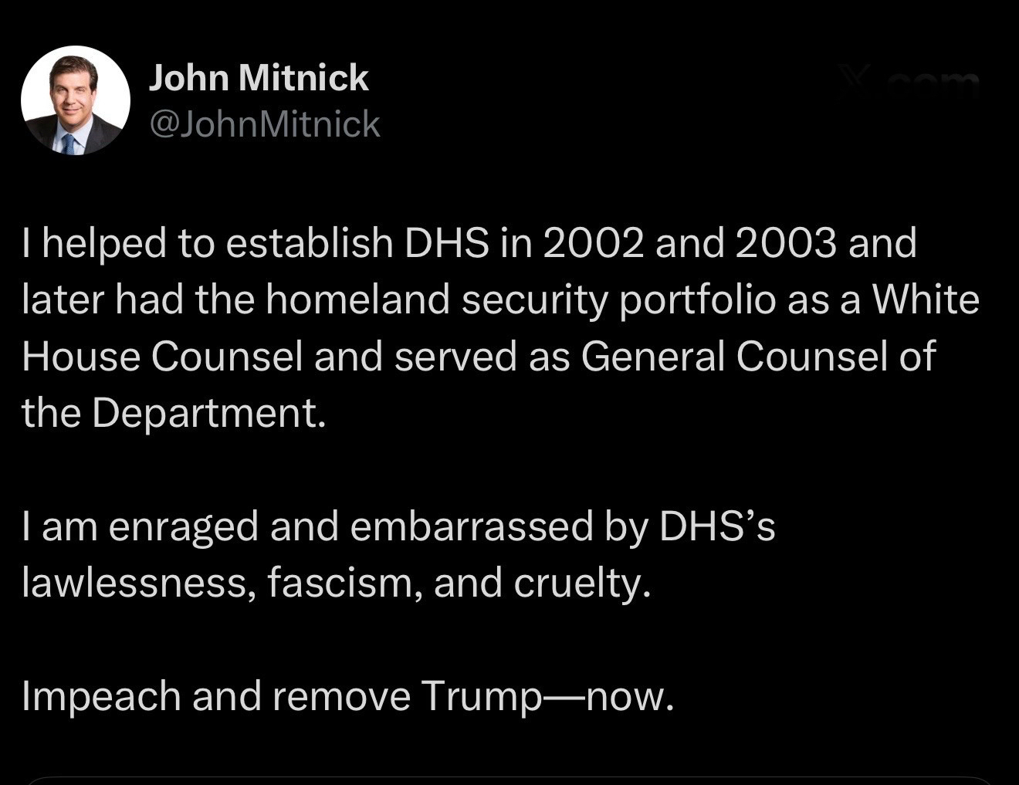Click the word "helped" in the first line
Viewport: 1019px width, 785px height.
click(x=104, y=242)
